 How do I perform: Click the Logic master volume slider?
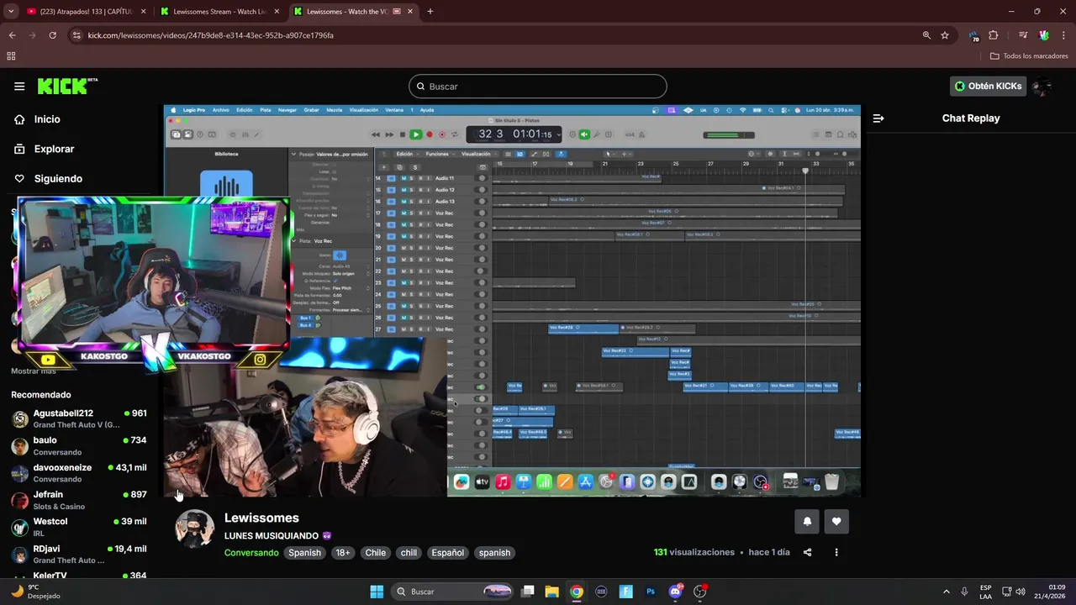[x=728, y=134]
